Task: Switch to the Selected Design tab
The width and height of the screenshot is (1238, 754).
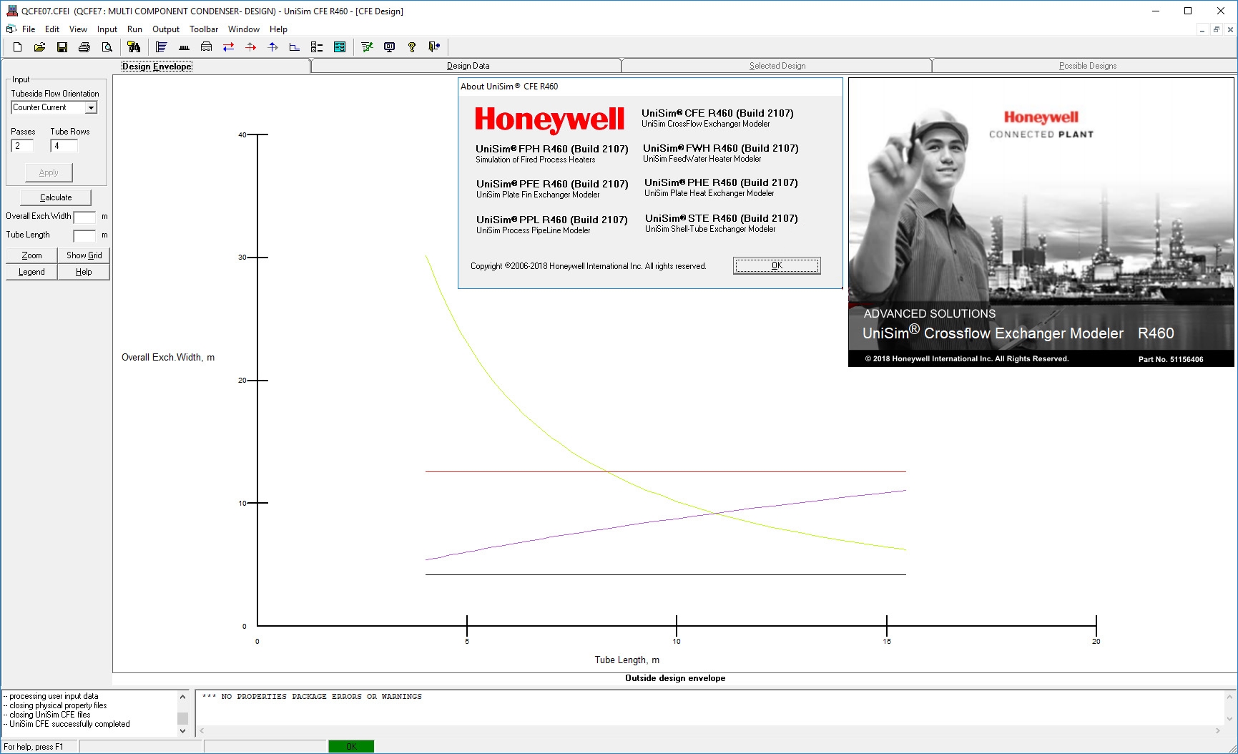Action: pyautogui.click(x=777, y=66)
